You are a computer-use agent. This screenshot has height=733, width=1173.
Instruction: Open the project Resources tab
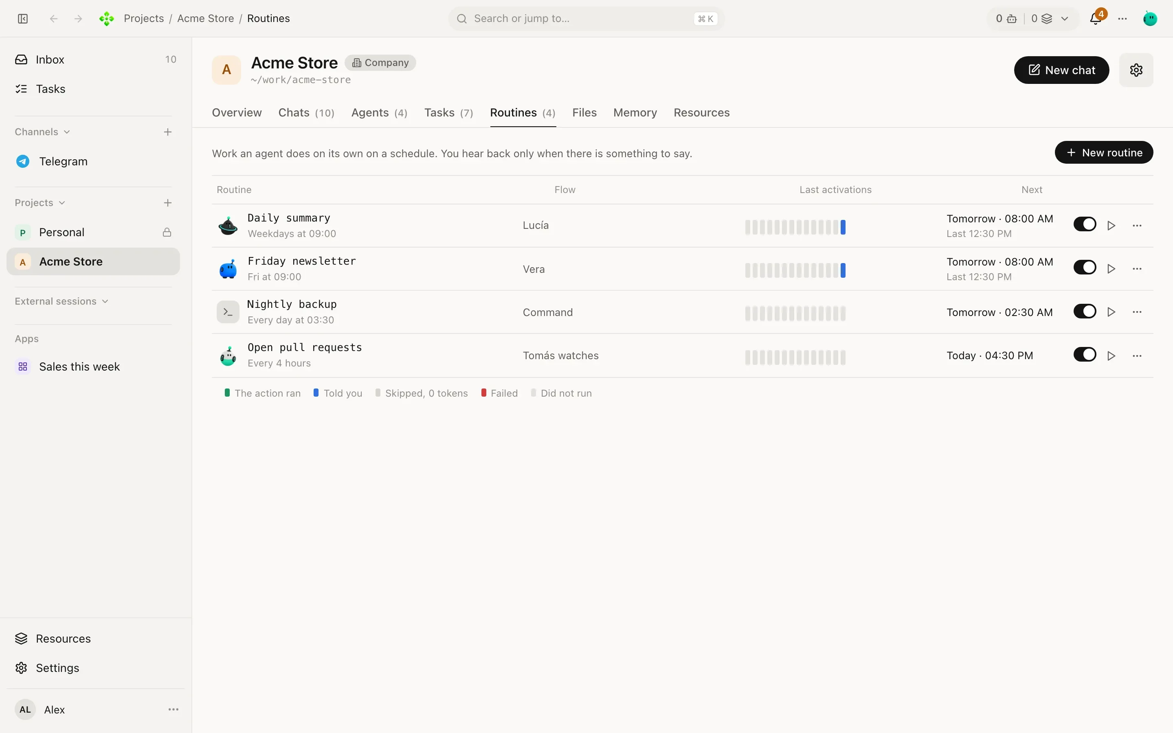point(701,112)
